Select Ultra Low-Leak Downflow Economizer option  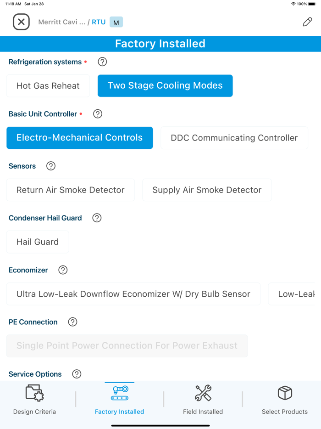coord(133,294)
